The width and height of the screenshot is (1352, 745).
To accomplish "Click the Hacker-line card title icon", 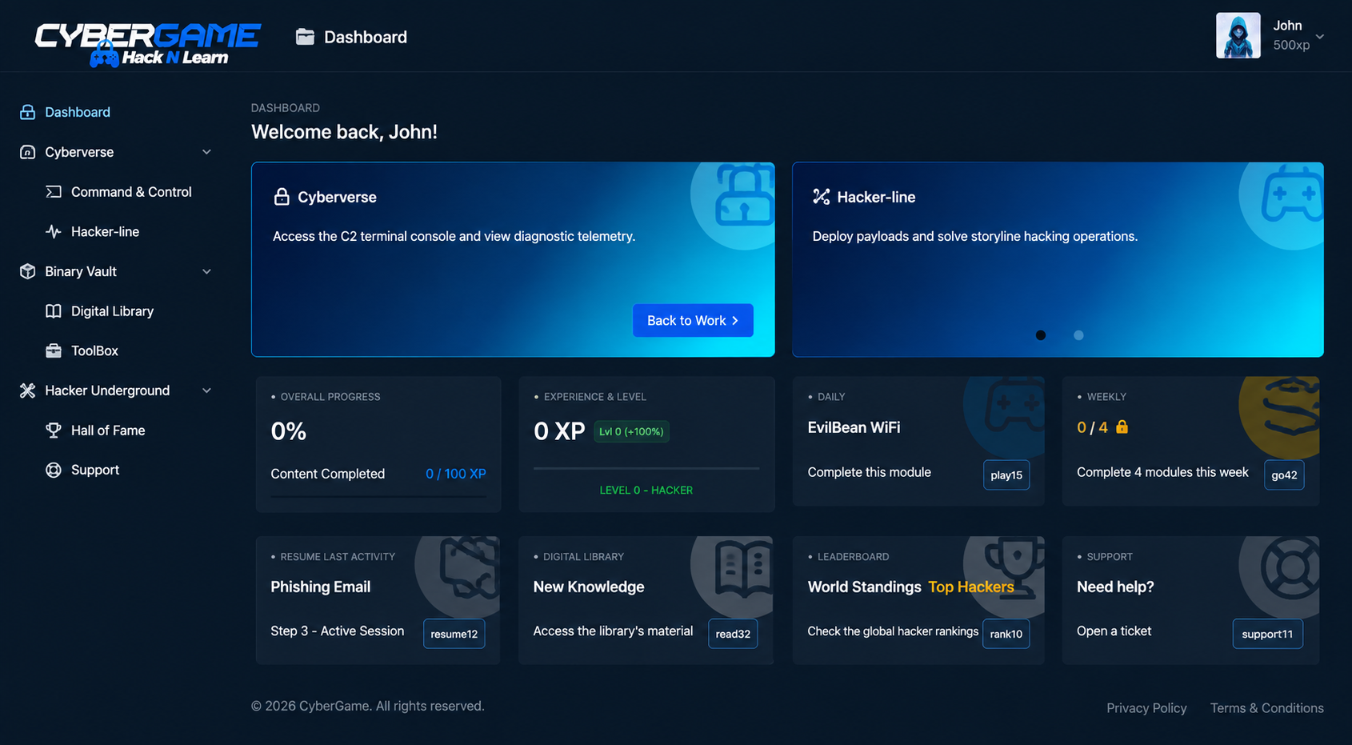I will point(822,197).
